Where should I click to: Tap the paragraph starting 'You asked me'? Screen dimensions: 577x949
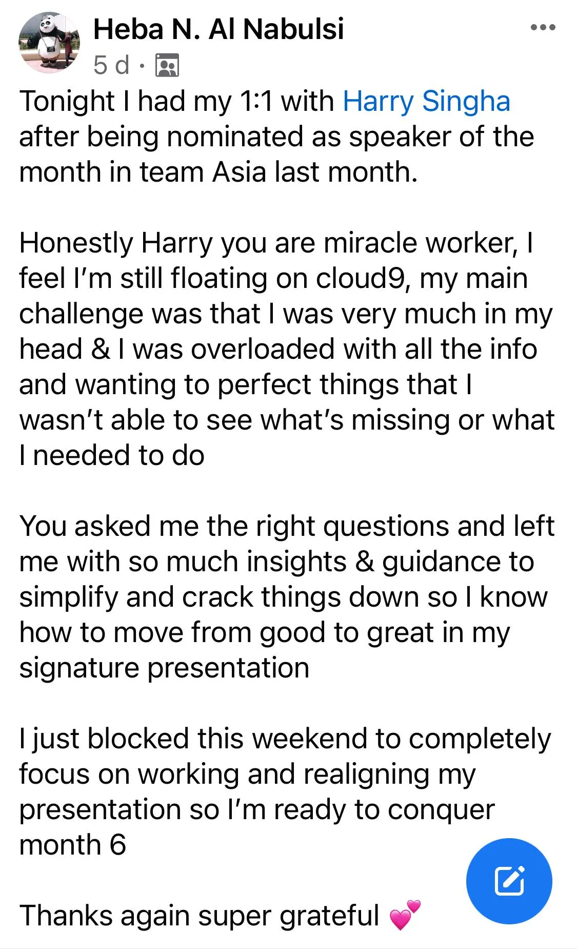pyautogui.click(x=287, y=597)
